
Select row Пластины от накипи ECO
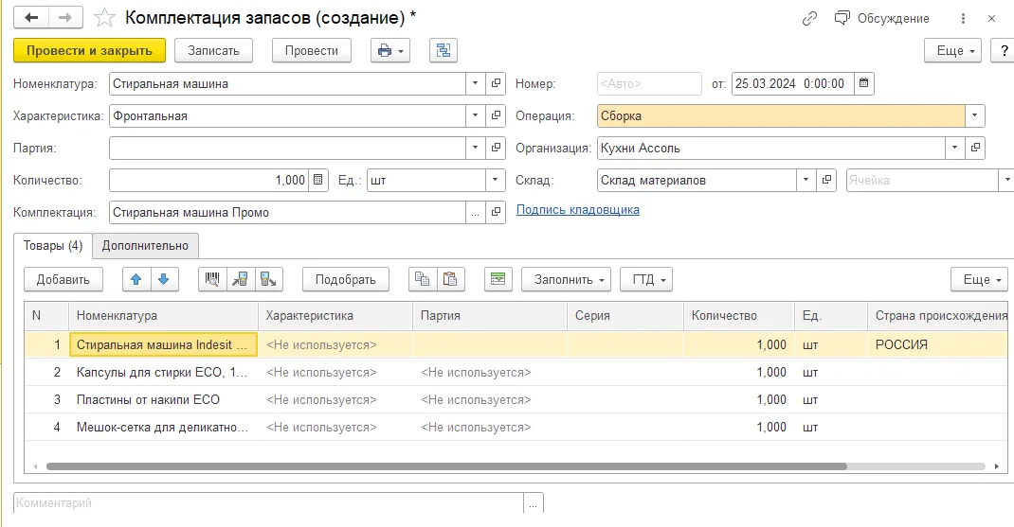(x=516, y=400)
